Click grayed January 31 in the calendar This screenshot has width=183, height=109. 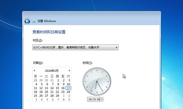pyautogui.click(x=52, y=80)
